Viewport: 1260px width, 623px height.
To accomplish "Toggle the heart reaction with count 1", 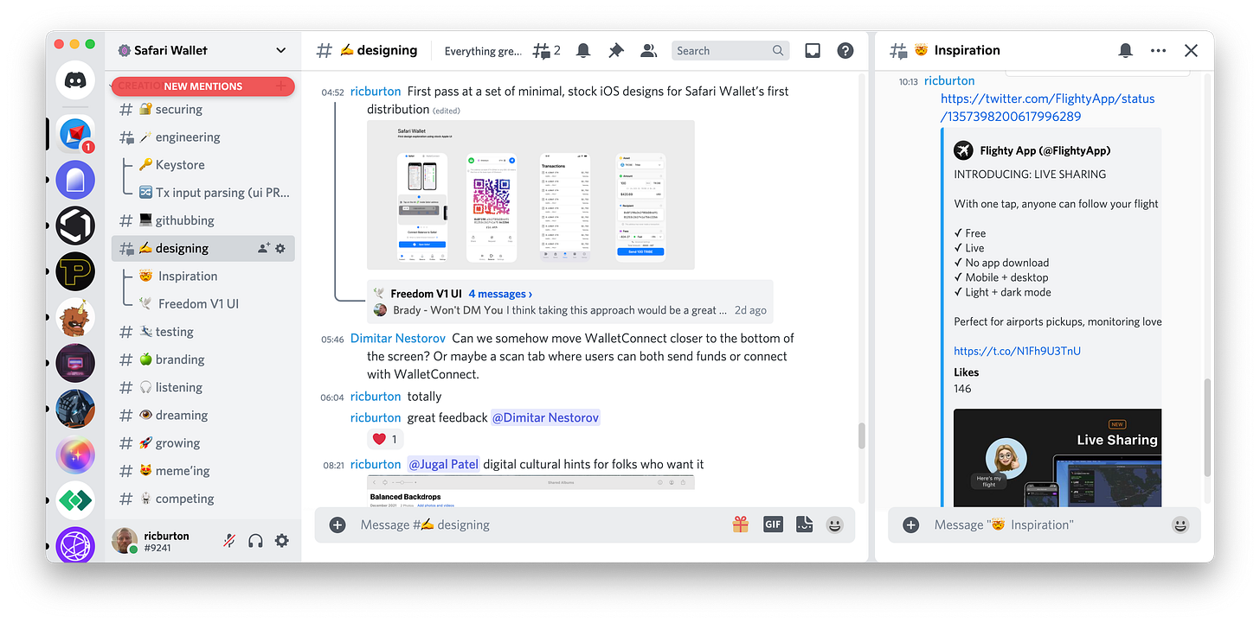I will coord(384,439).
